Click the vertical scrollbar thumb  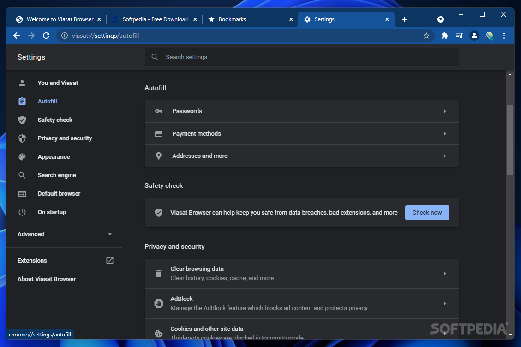(510, 140)
